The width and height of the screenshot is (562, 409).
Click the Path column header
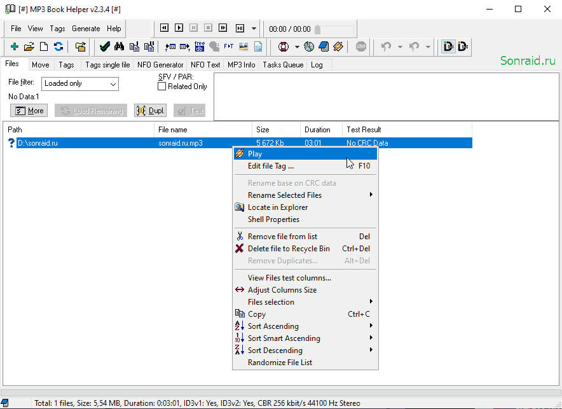point(79,130)
